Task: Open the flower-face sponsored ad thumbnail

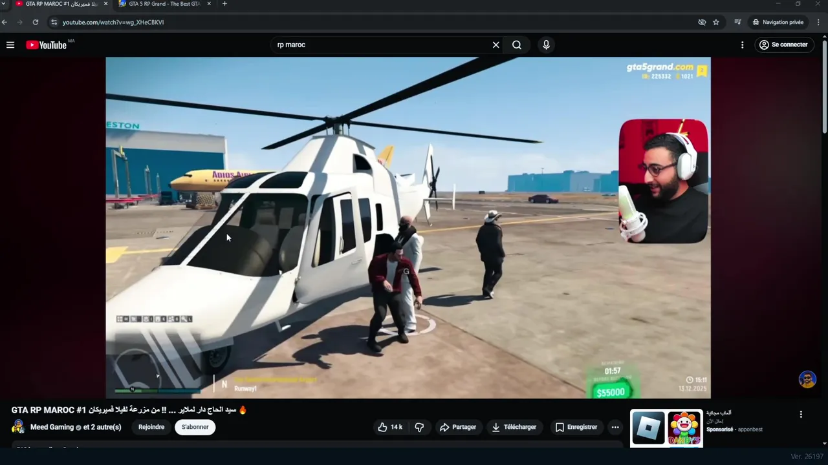Action: (684, 428)
